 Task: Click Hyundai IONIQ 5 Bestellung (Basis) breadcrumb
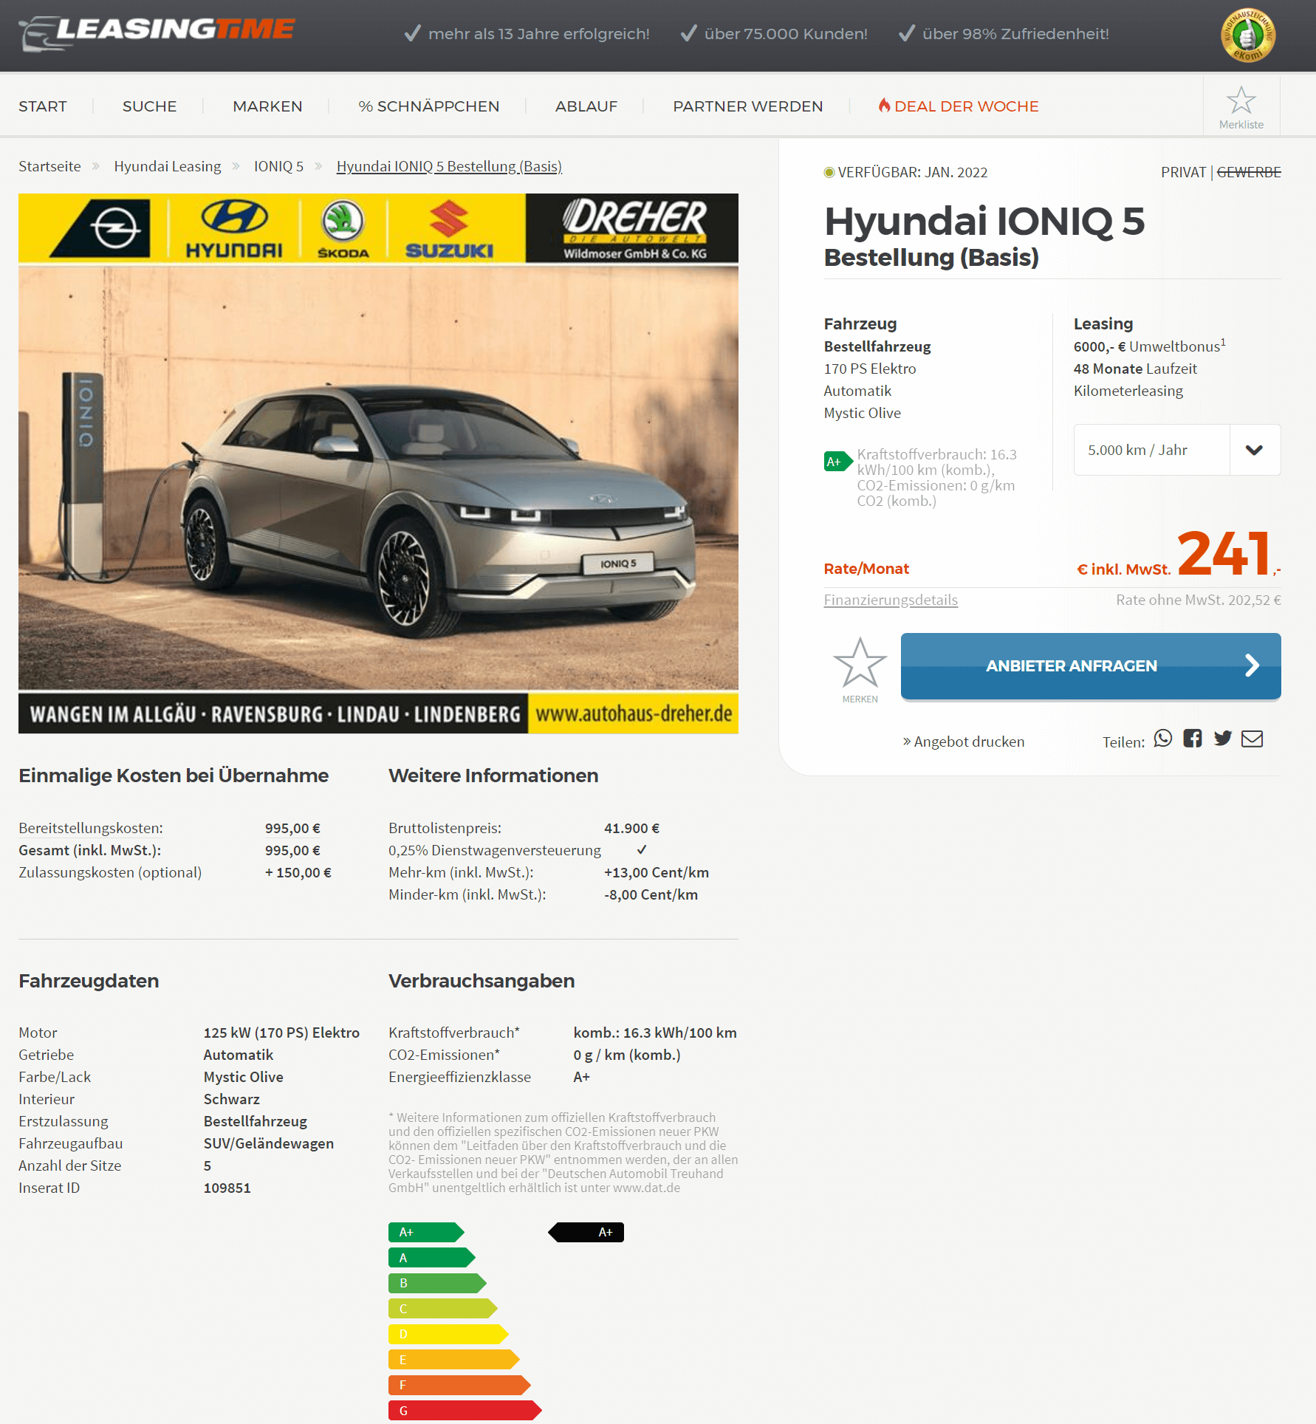[x=449, y=166]
